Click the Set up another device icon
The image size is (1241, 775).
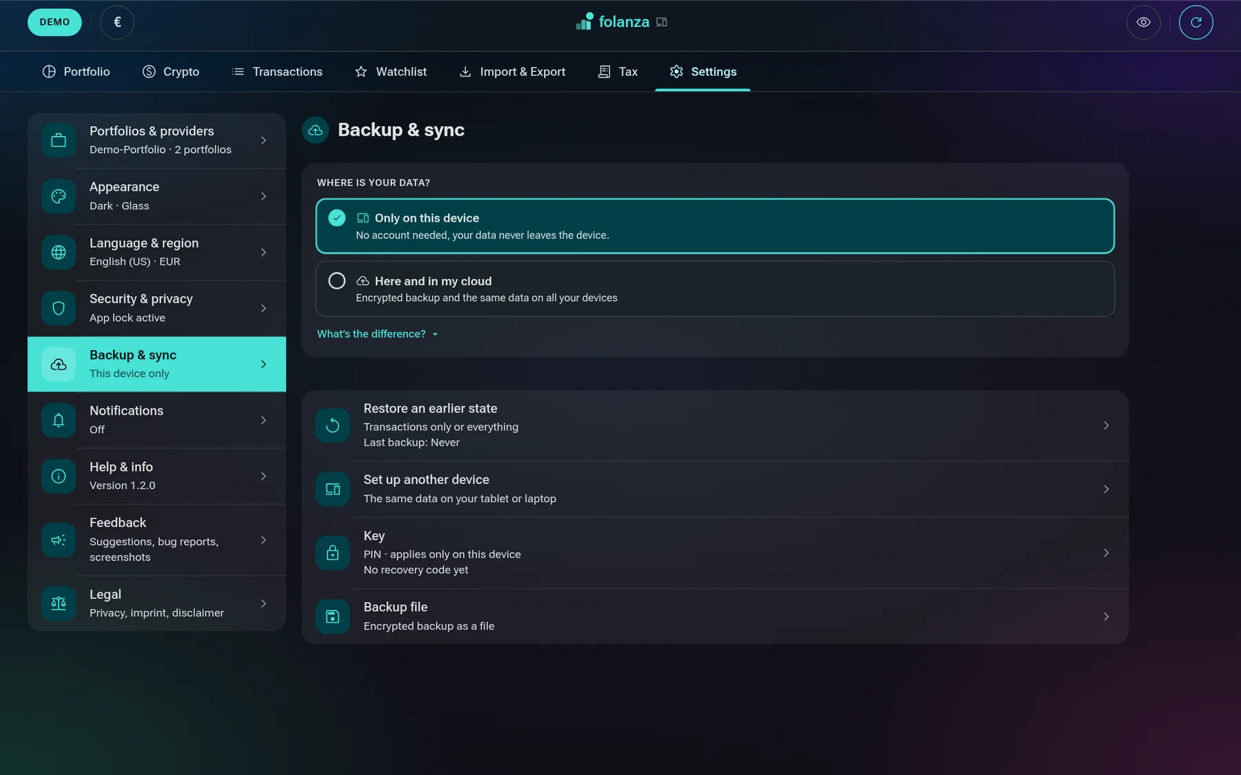point(333,489)
